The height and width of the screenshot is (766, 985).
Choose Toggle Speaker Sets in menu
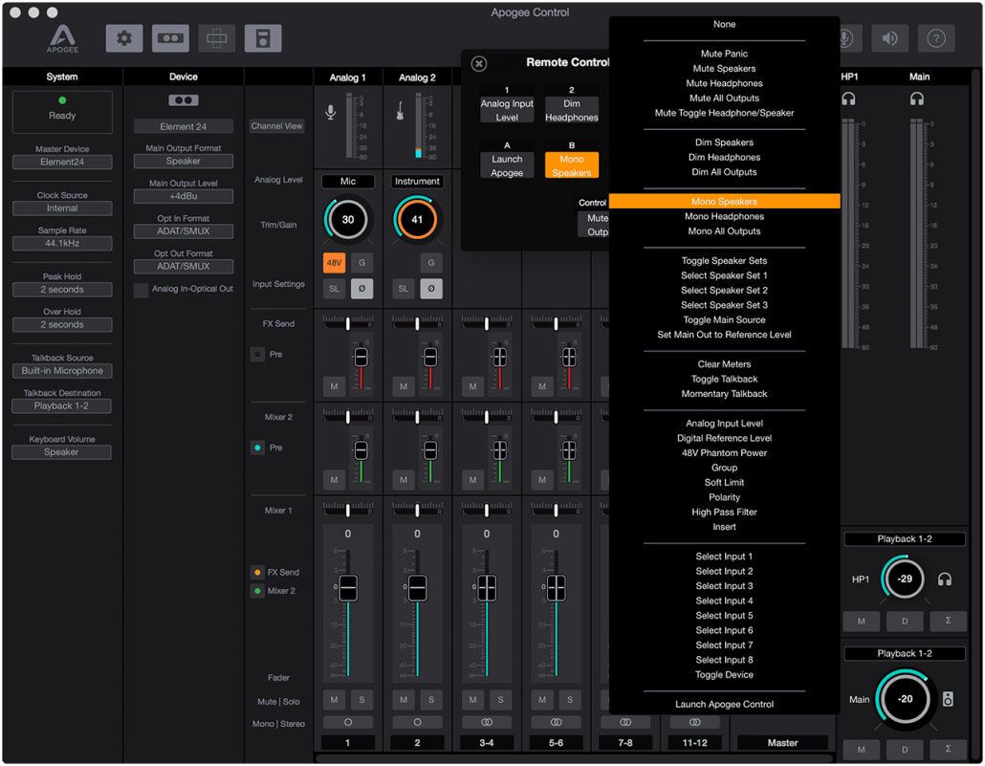[724, 261]
